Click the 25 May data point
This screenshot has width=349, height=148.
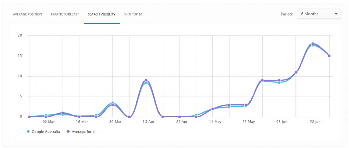coord(246,105)
